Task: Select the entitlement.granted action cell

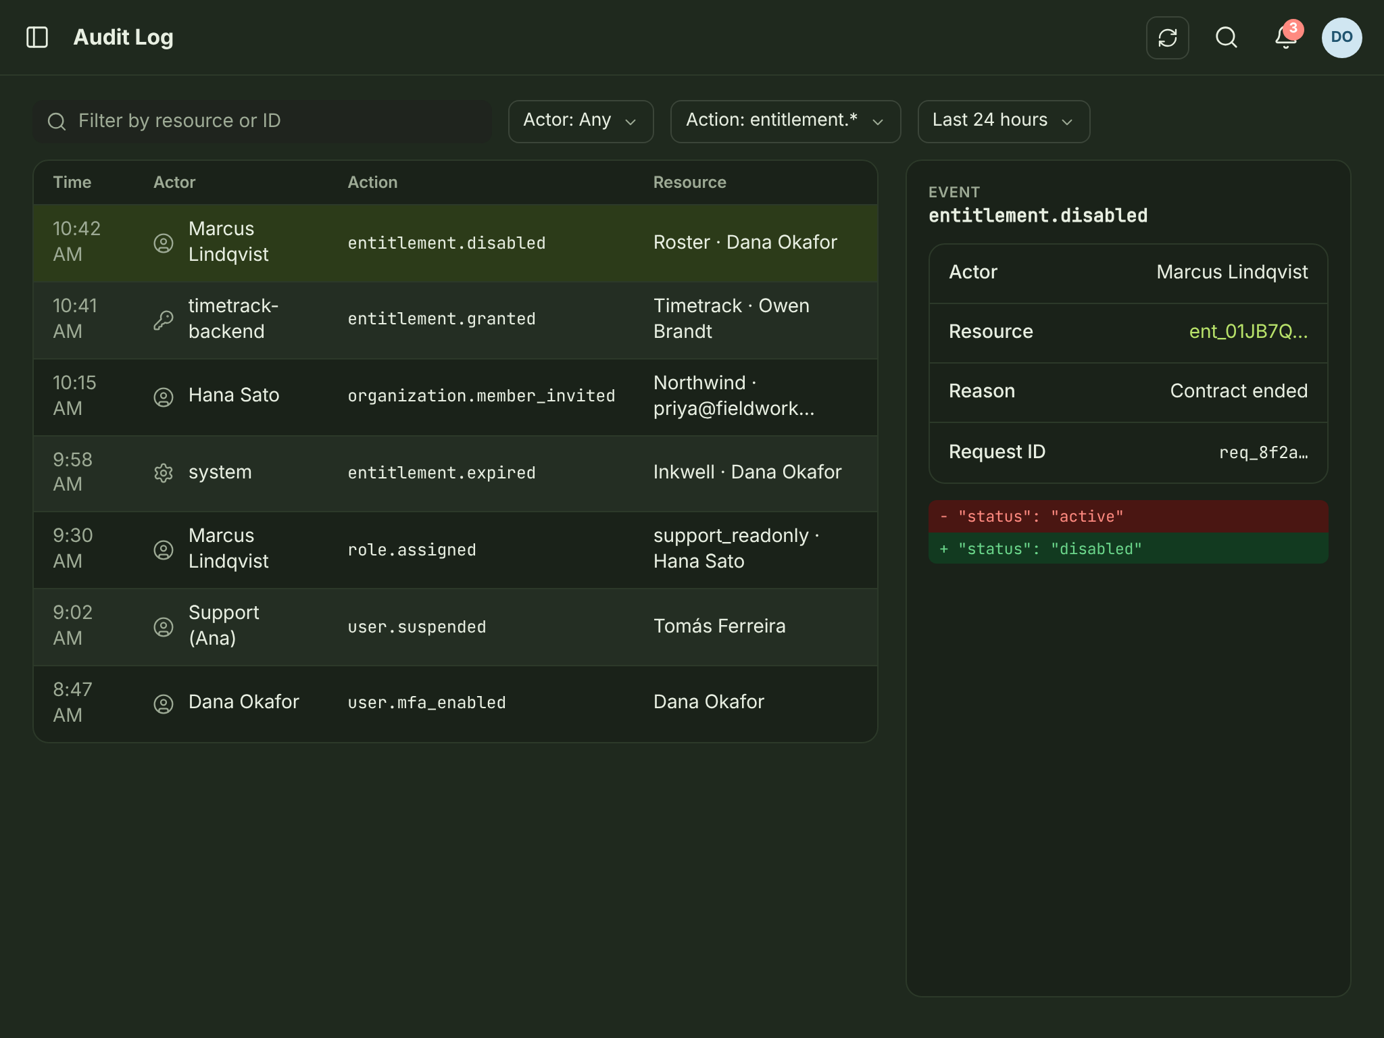Action: click(x=441, y=319)
